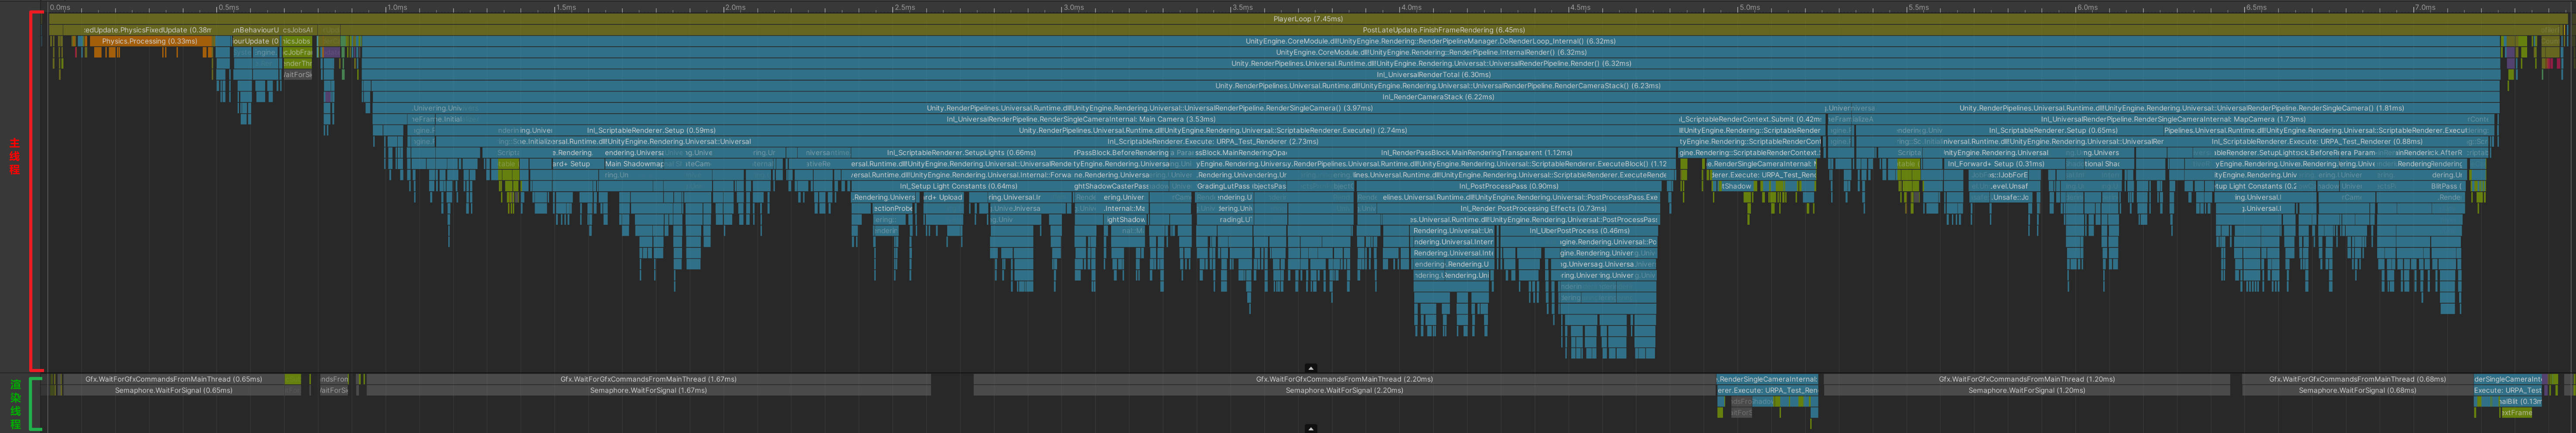Click the Semaphore.WaitForSignal (1.67ms) sample
Viewport: 2576px width, 433px height.
point(648,391)
